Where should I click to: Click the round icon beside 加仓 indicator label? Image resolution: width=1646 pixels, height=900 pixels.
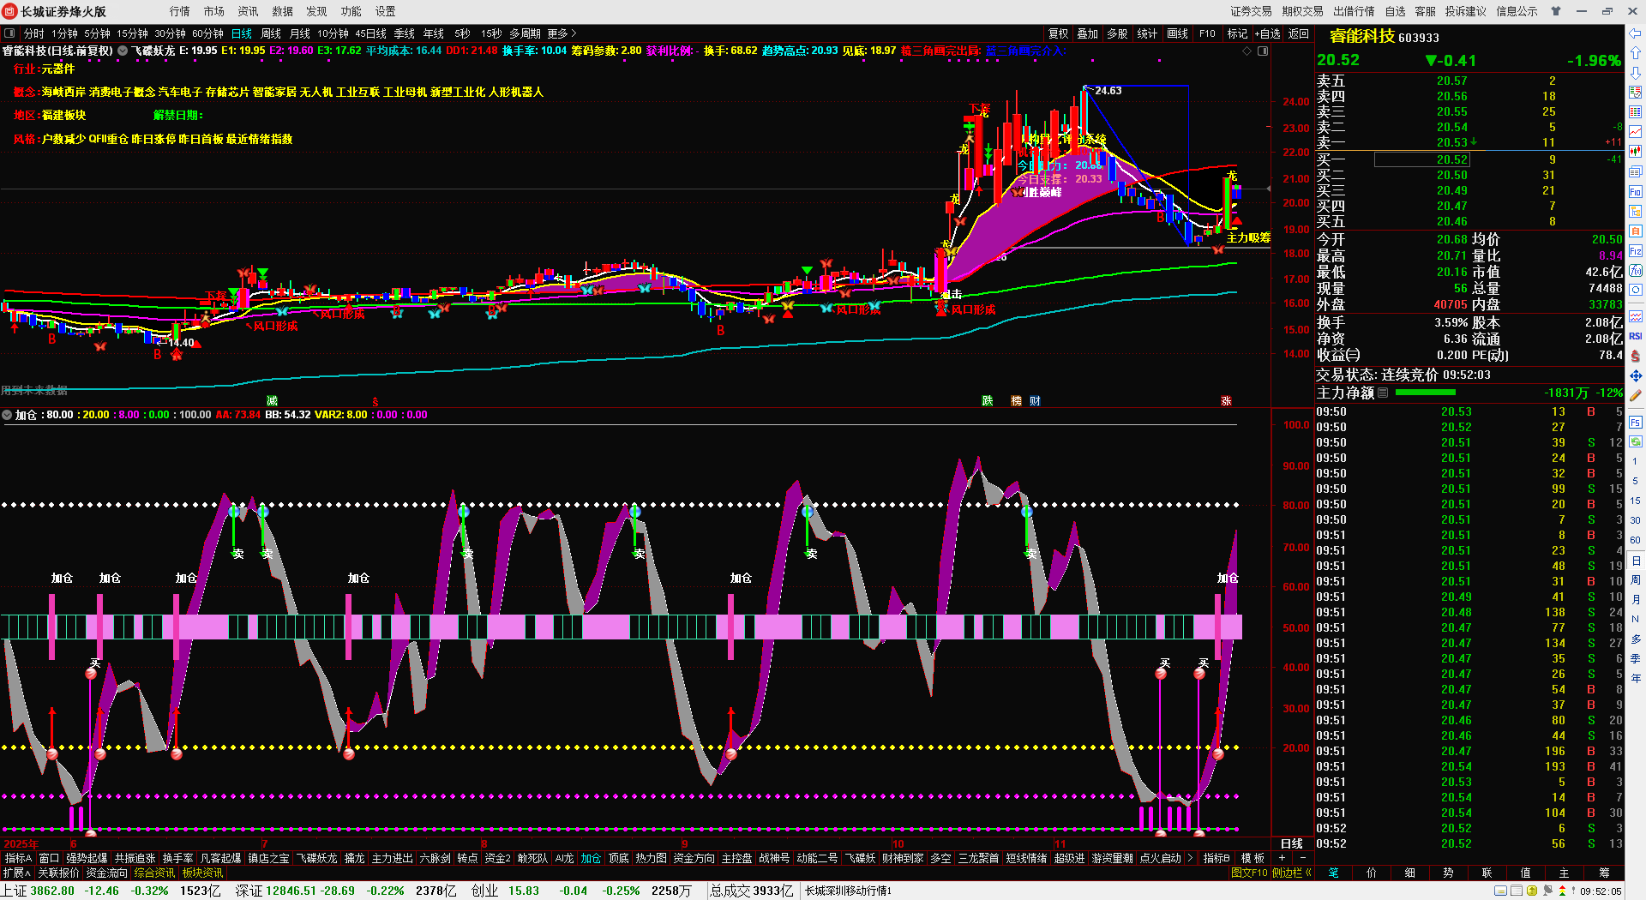(7, 415)
